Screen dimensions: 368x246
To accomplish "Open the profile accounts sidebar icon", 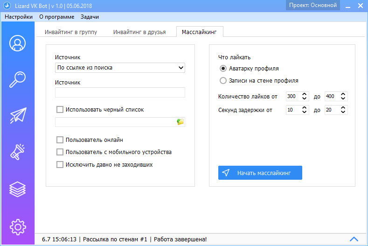I will tap(17, 43).
